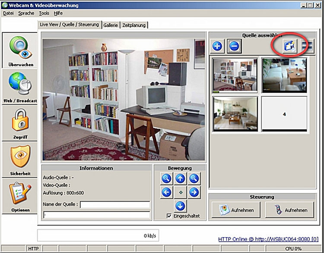Image resolution: width=324 pixels, height=253 pixels.
Task: Pan the camera up
Action: tap(180, 178)
